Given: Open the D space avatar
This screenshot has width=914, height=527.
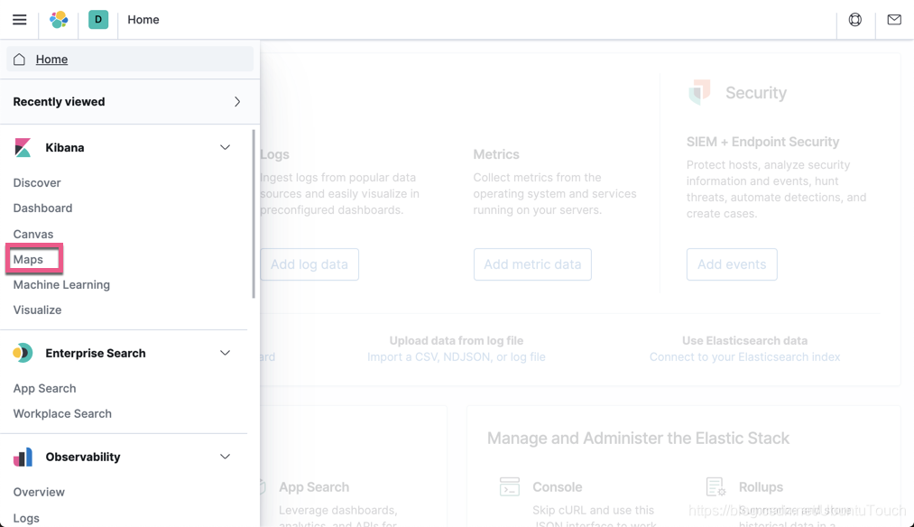Looking at the screenshot, I should click(98, 19).
